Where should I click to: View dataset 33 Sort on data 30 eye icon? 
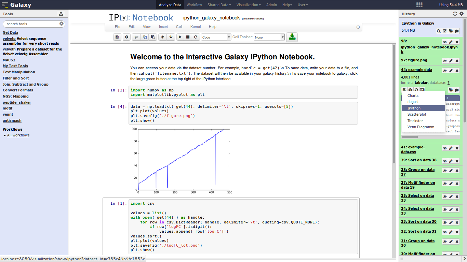(445, 222)
